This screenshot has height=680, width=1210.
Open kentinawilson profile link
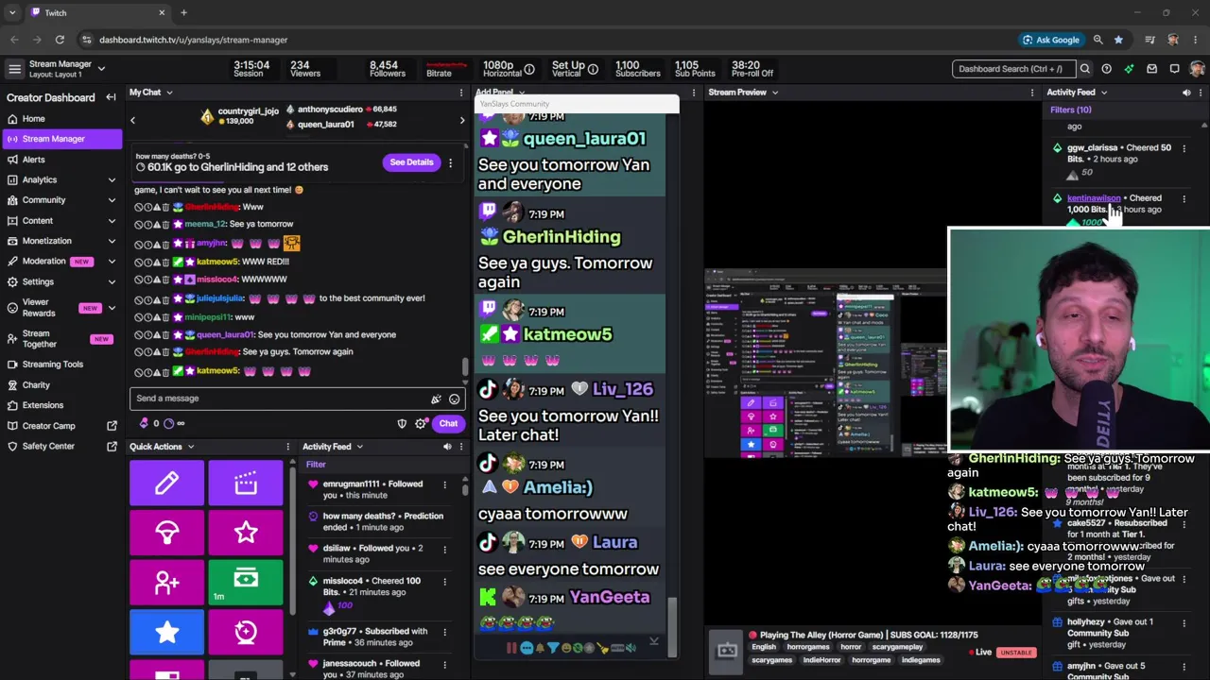pyautogui.click(x=1094, y=198)
